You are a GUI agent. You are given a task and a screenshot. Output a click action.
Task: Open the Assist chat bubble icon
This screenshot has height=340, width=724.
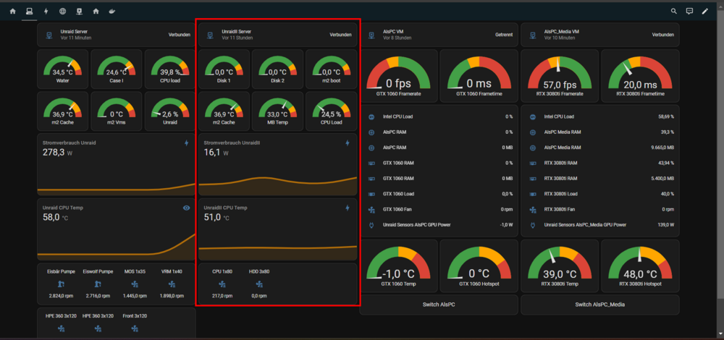tap(689, 11)
